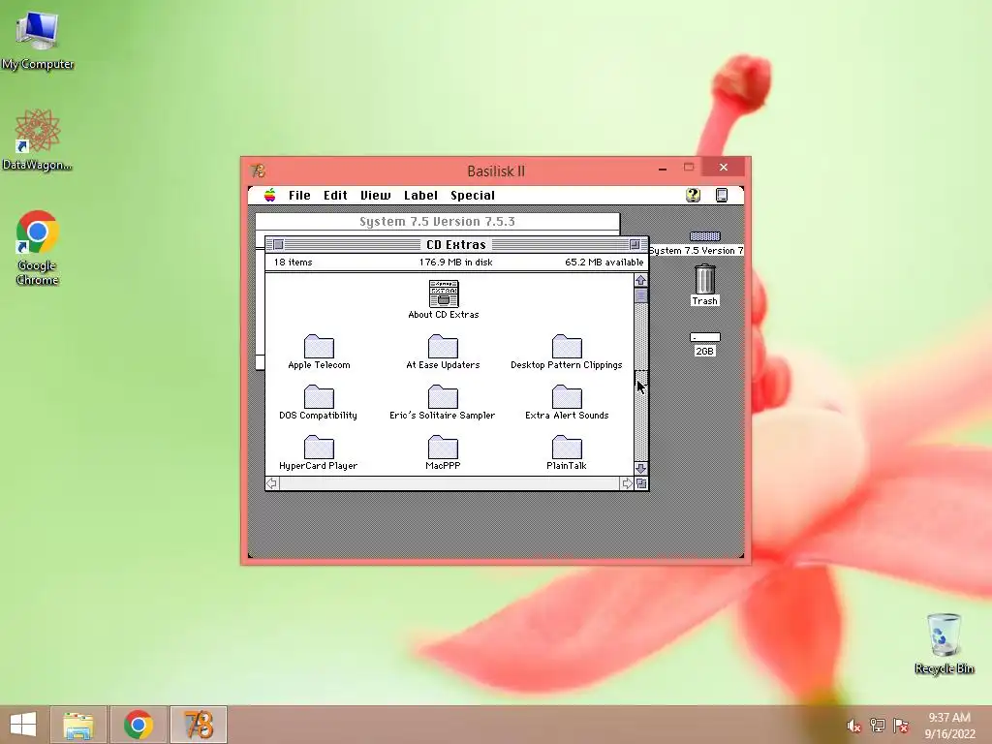Open the Special menu
The width and height of the screenshot is (992, 744).
coord(473,196)
